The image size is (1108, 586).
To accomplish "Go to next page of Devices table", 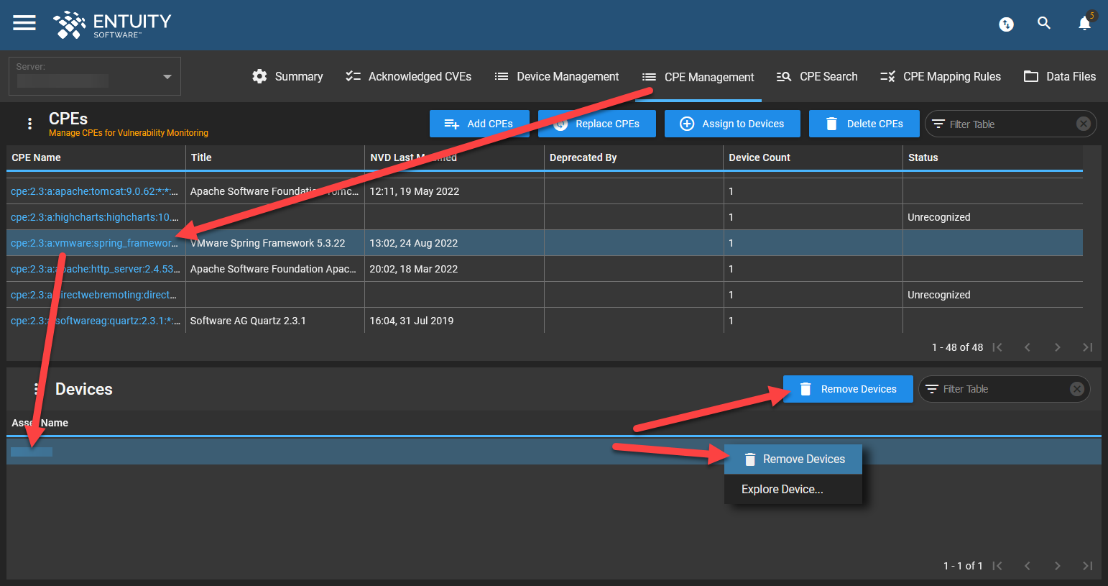I will coord(1058,566).
